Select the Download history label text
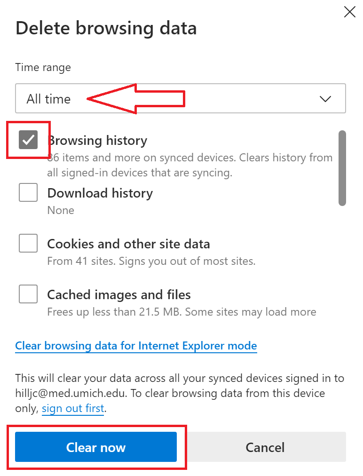This screenshot has width=363, height=476. pos(100,193)
